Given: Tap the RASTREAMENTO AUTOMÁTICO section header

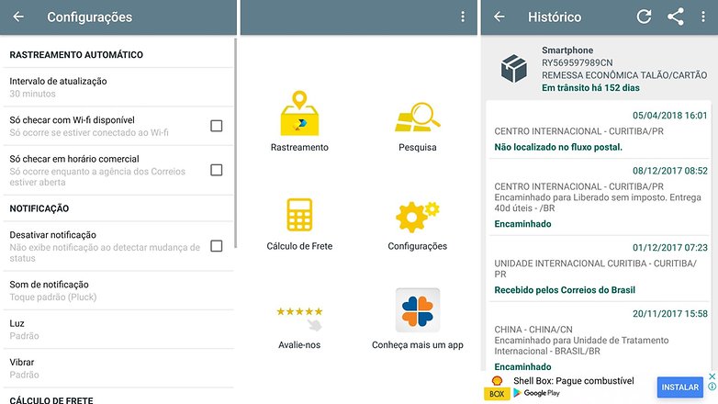Looking at the screenshot, I should [76, 55].
